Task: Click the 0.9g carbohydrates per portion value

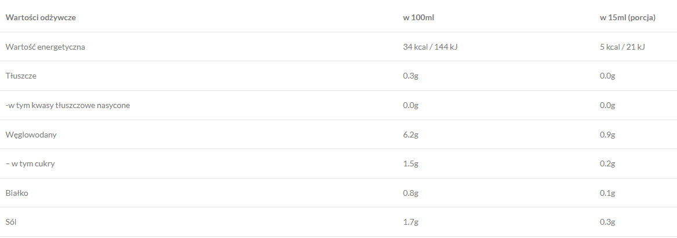Action: pos(607,135)
